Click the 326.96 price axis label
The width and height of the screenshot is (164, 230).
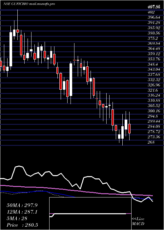tap(154, 85)
